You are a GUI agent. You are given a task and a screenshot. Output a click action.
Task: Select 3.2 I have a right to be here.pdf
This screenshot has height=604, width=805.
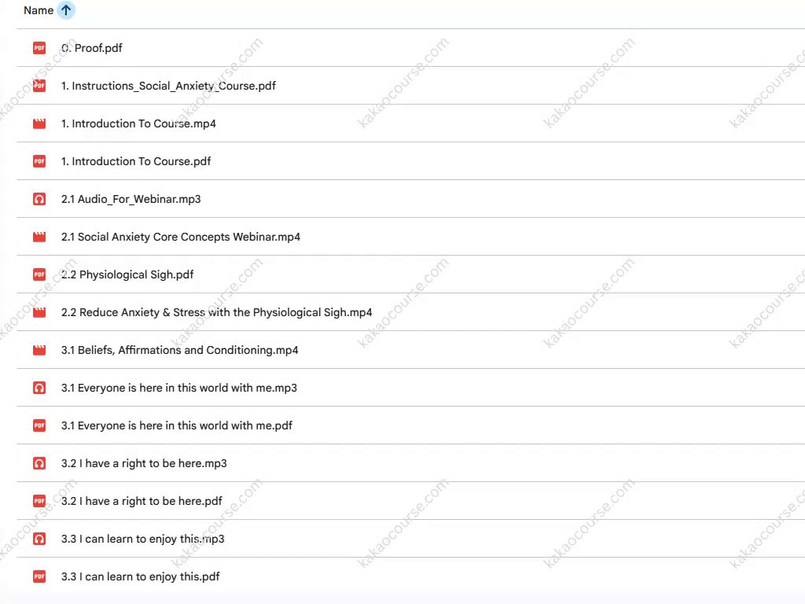[142, 501]
